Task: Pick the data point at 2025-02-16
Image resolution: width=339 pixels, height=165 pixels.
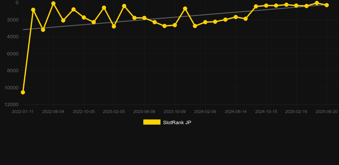Action: point(296,6)
